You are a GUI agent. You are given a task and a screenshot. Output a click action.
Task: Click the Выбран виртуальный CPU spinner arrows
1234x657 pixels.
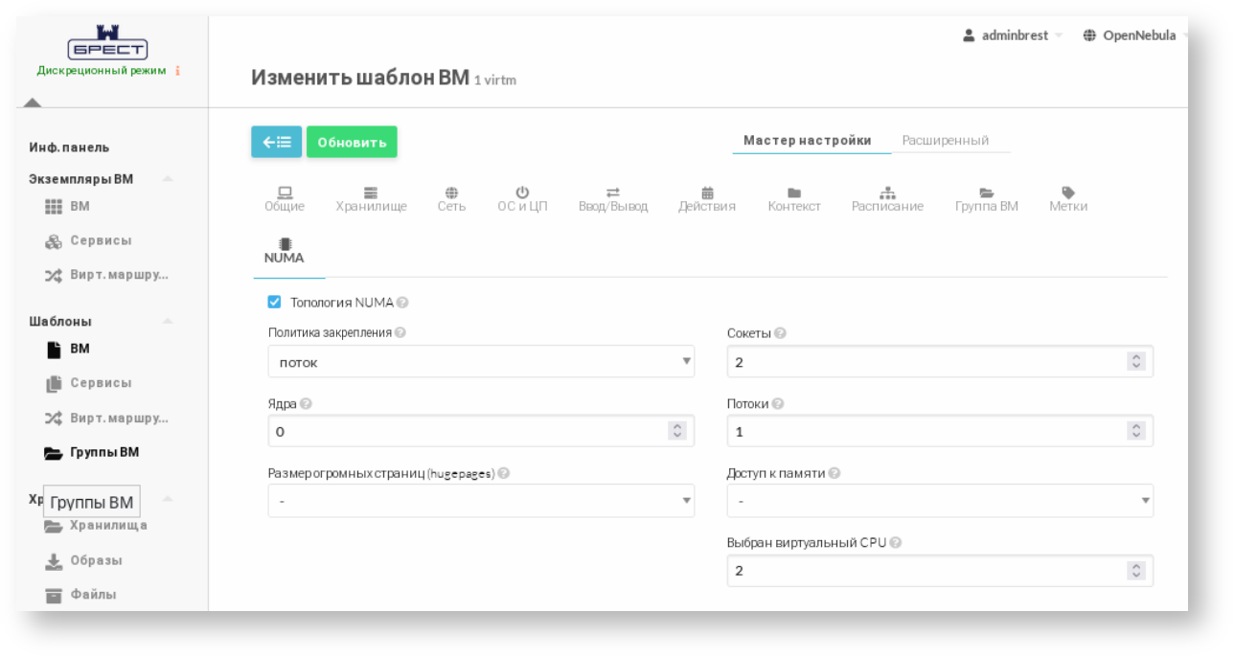point(1136,571)
